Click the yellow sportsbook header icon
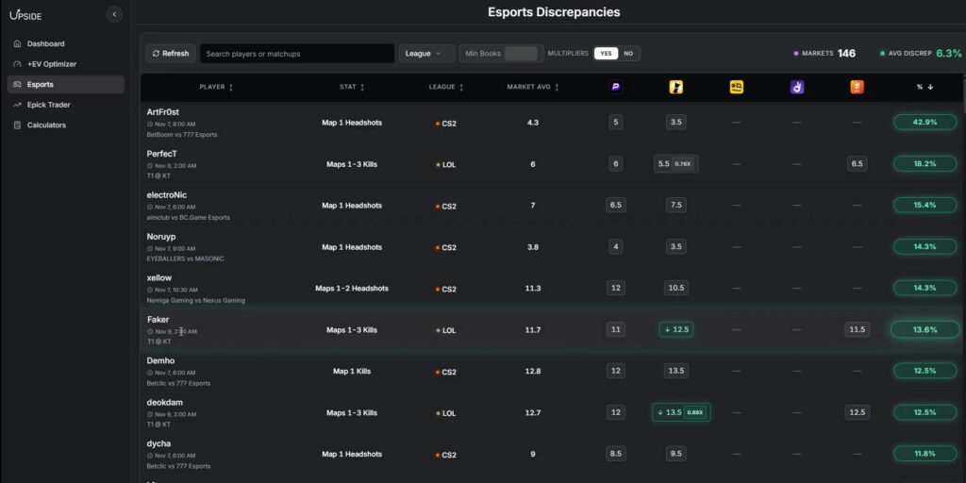Screen dimensions: 966x483 point(675,87)
